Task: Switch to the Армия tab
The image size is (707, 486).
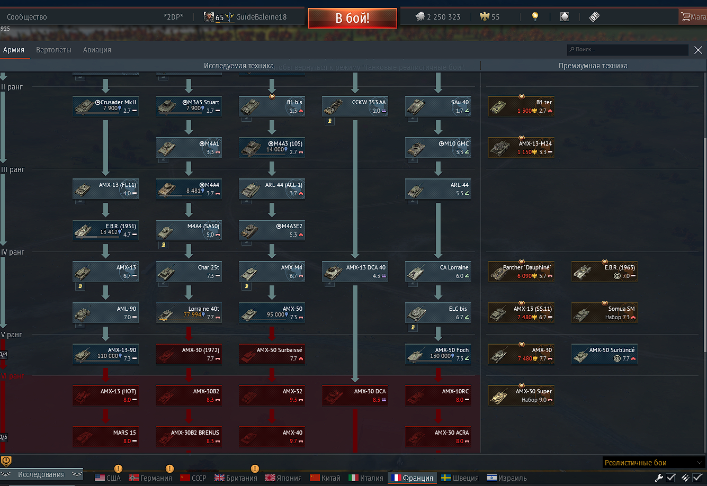Action: click(x=14, y=50)
